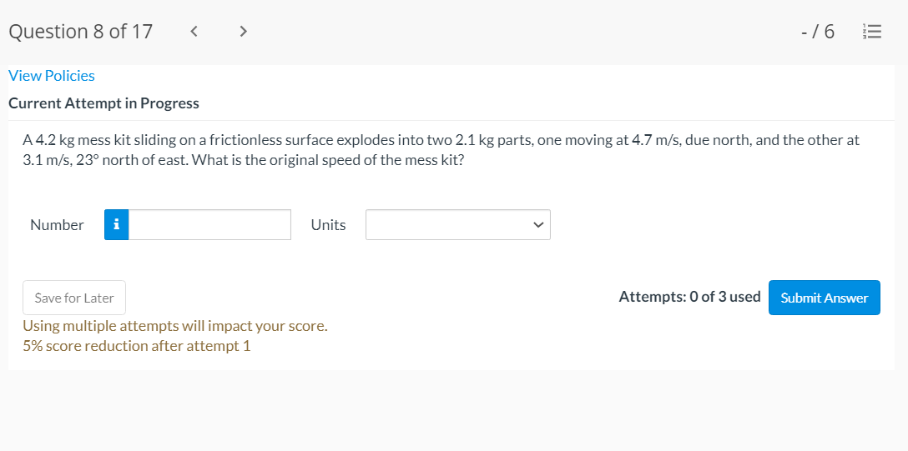Click the multiple attempts score warning
The image size is (908, 451).
click(175, 326)
